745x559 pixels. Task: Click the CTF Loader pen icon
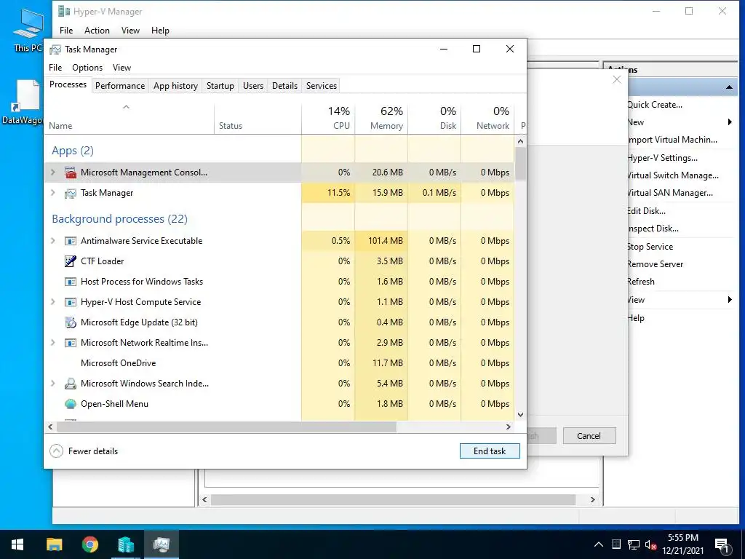point(71,261)
